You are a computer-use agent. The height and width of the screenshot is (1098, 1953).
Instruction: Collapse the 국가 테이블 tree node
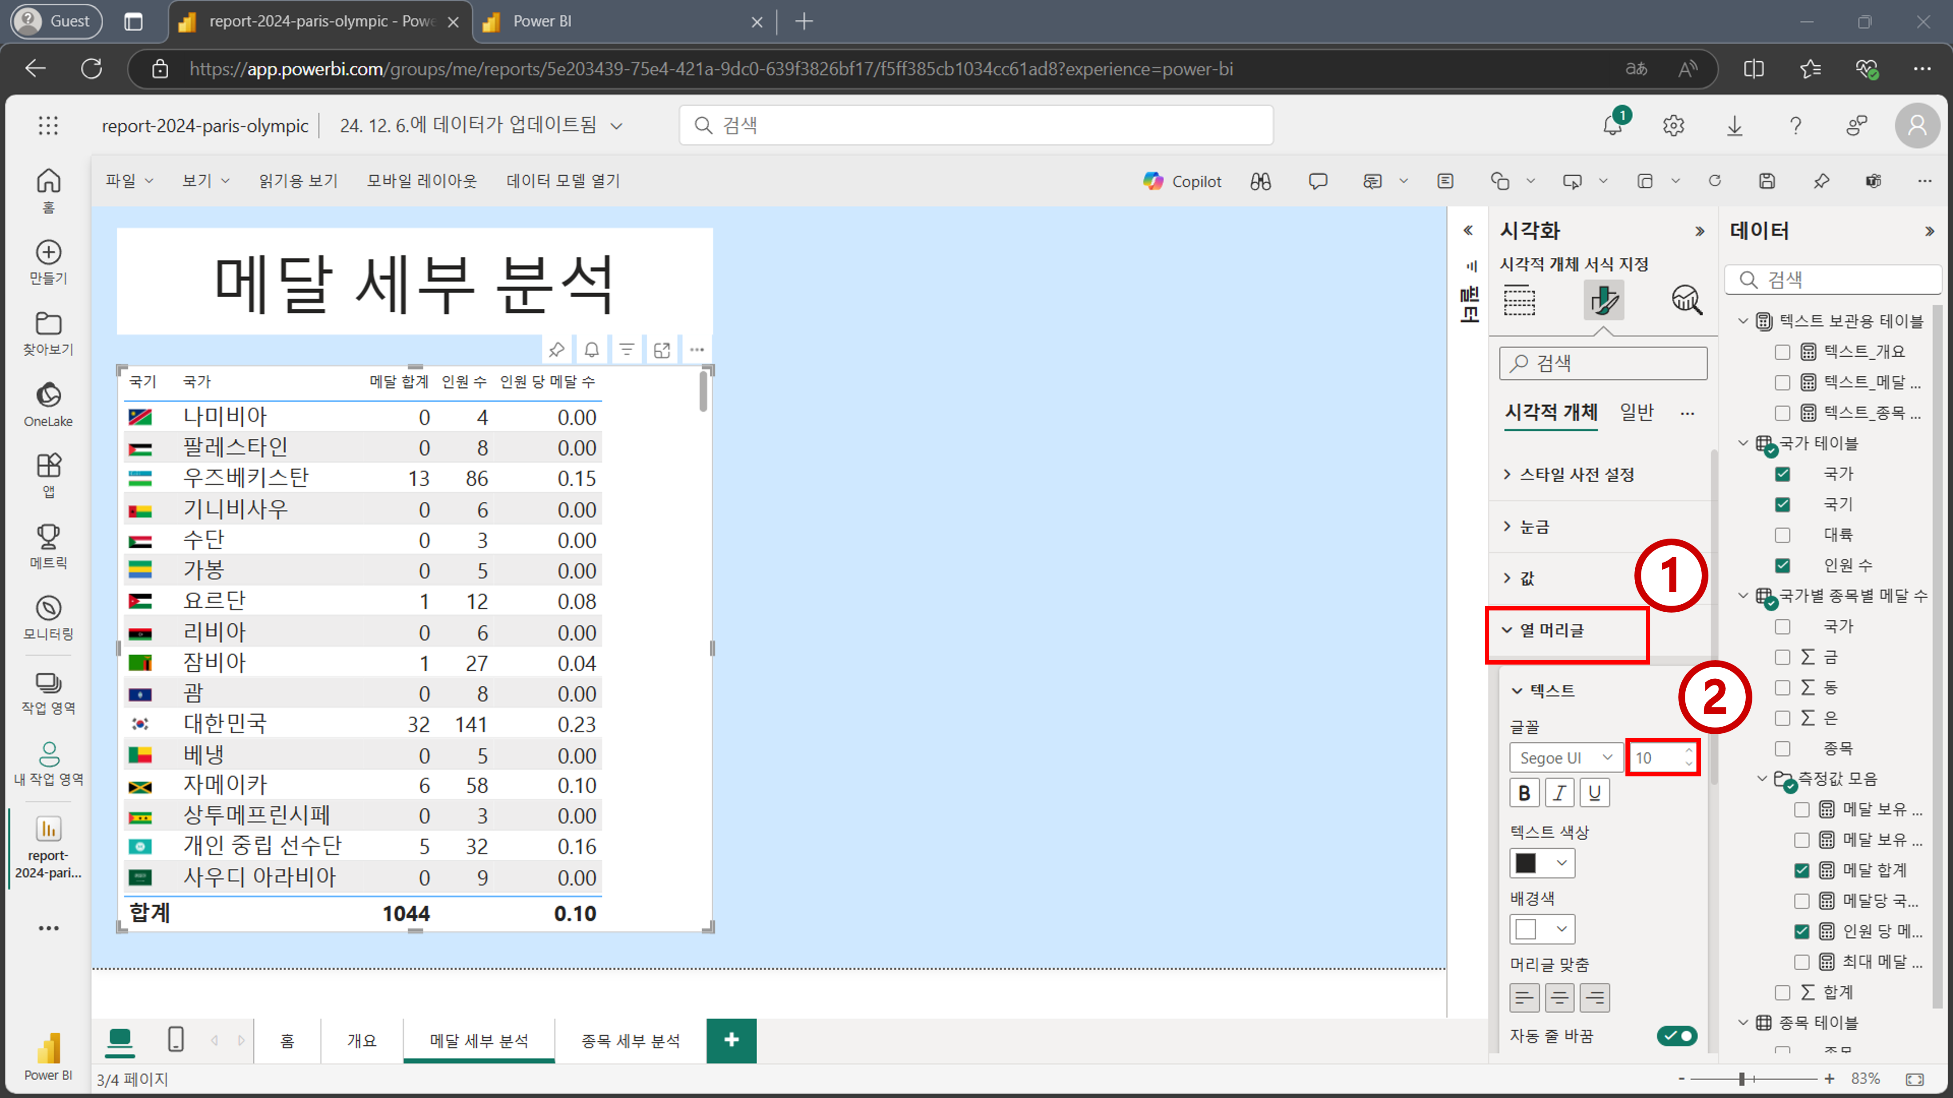click(x=1742, y=443)
